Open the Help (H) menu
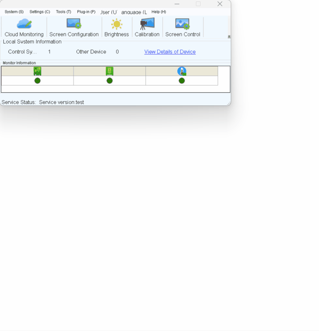 (x=159, y=12)
